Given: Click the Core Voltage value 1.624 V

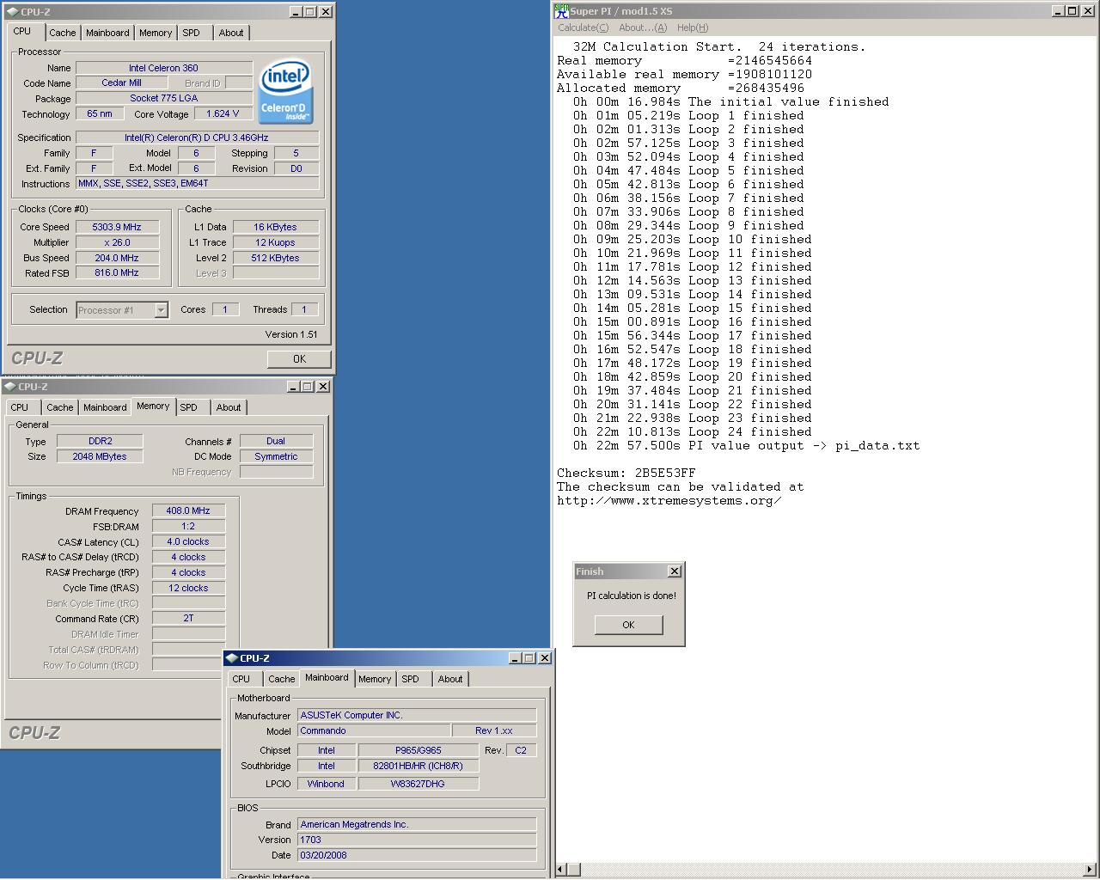Looking at the screenshot, I should pos(223,113).
